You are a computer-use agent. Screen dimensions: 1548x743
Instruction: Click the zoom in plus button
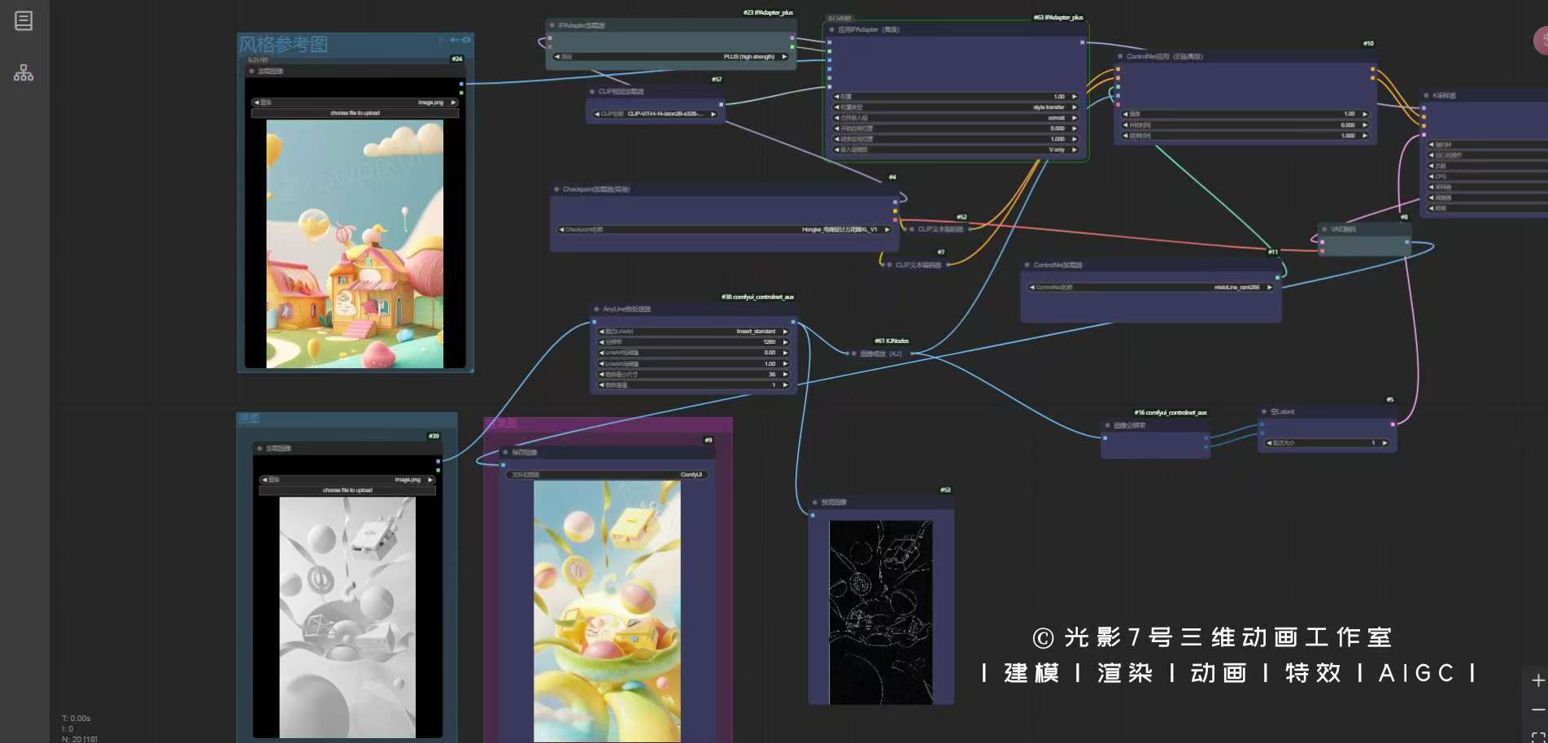(1537, 680)
